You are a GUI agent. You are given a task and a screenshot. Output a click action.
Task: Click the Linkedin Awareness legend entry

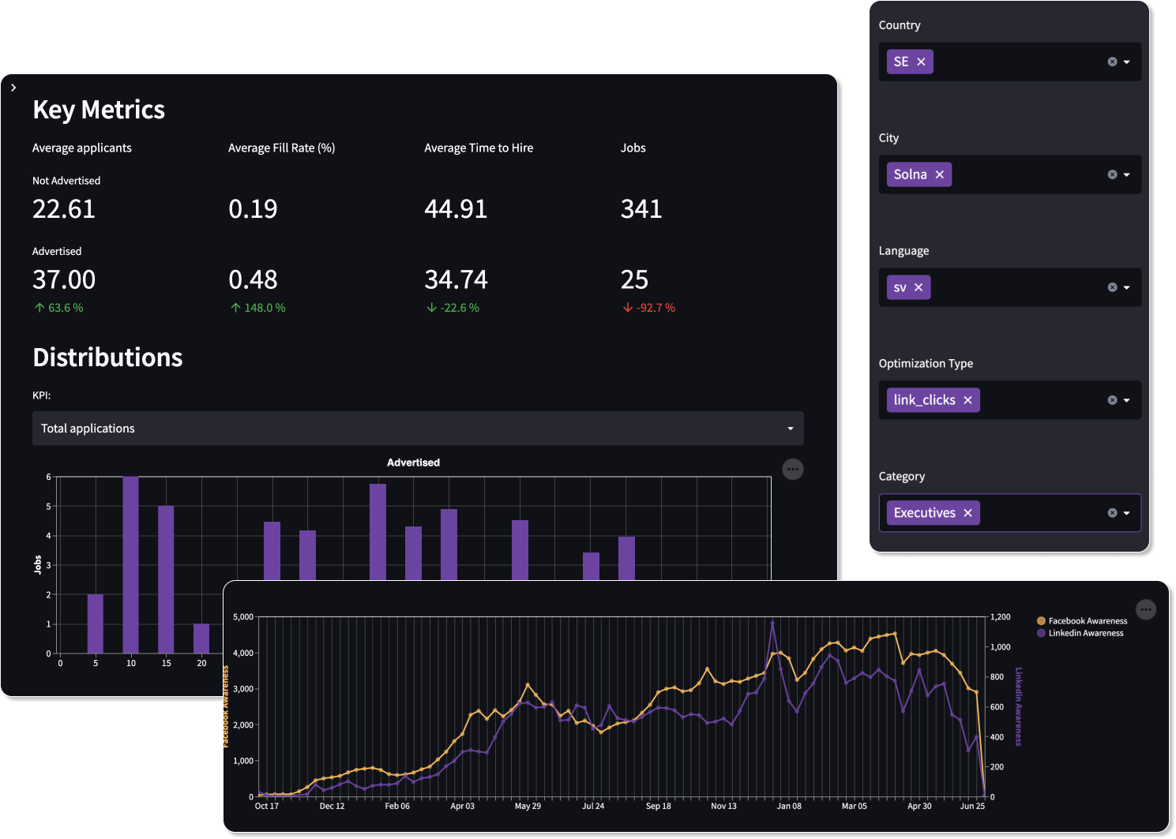[x=1085, y=633]
